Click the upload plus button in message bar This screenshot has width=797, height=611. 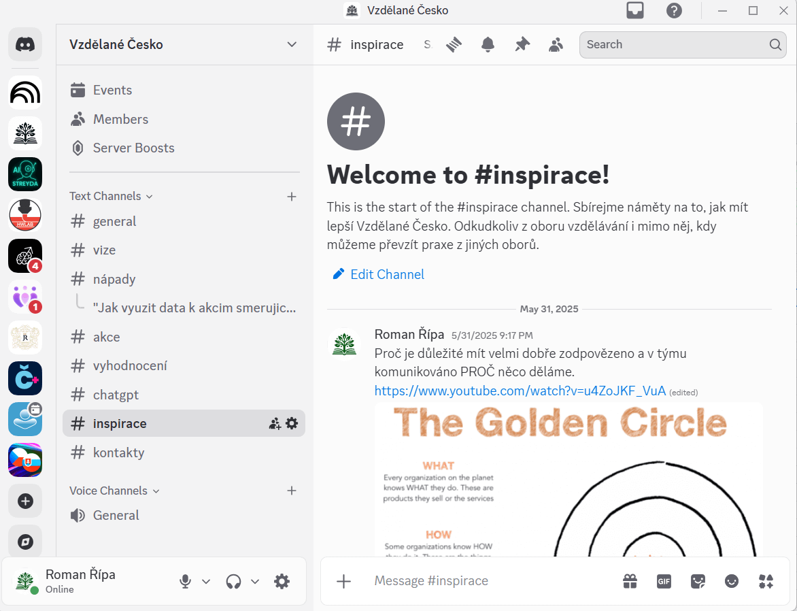[343, 581]
